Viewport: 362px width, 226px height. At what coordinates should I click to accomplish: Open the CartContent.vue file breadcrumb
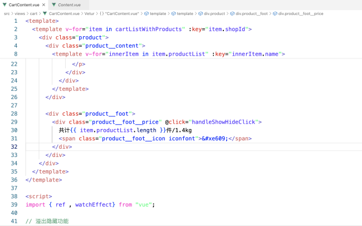pos(64,13)
